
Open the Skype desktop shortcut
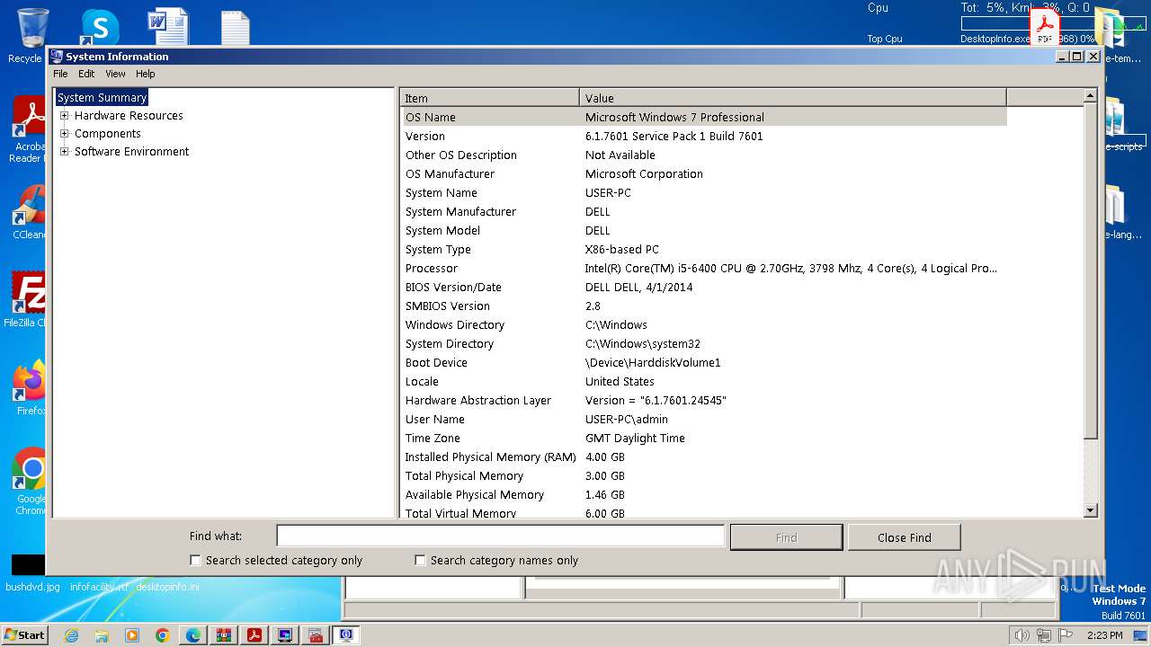click(x=99, y=27)
